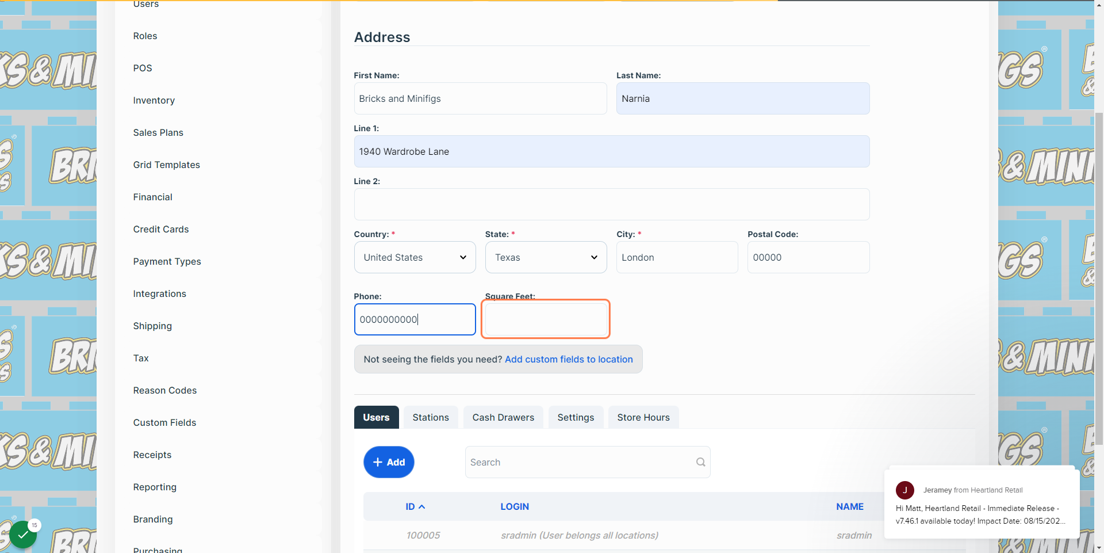Click the City field containing London
Viewport: 1104px width, 553px height.
point(677,257)
